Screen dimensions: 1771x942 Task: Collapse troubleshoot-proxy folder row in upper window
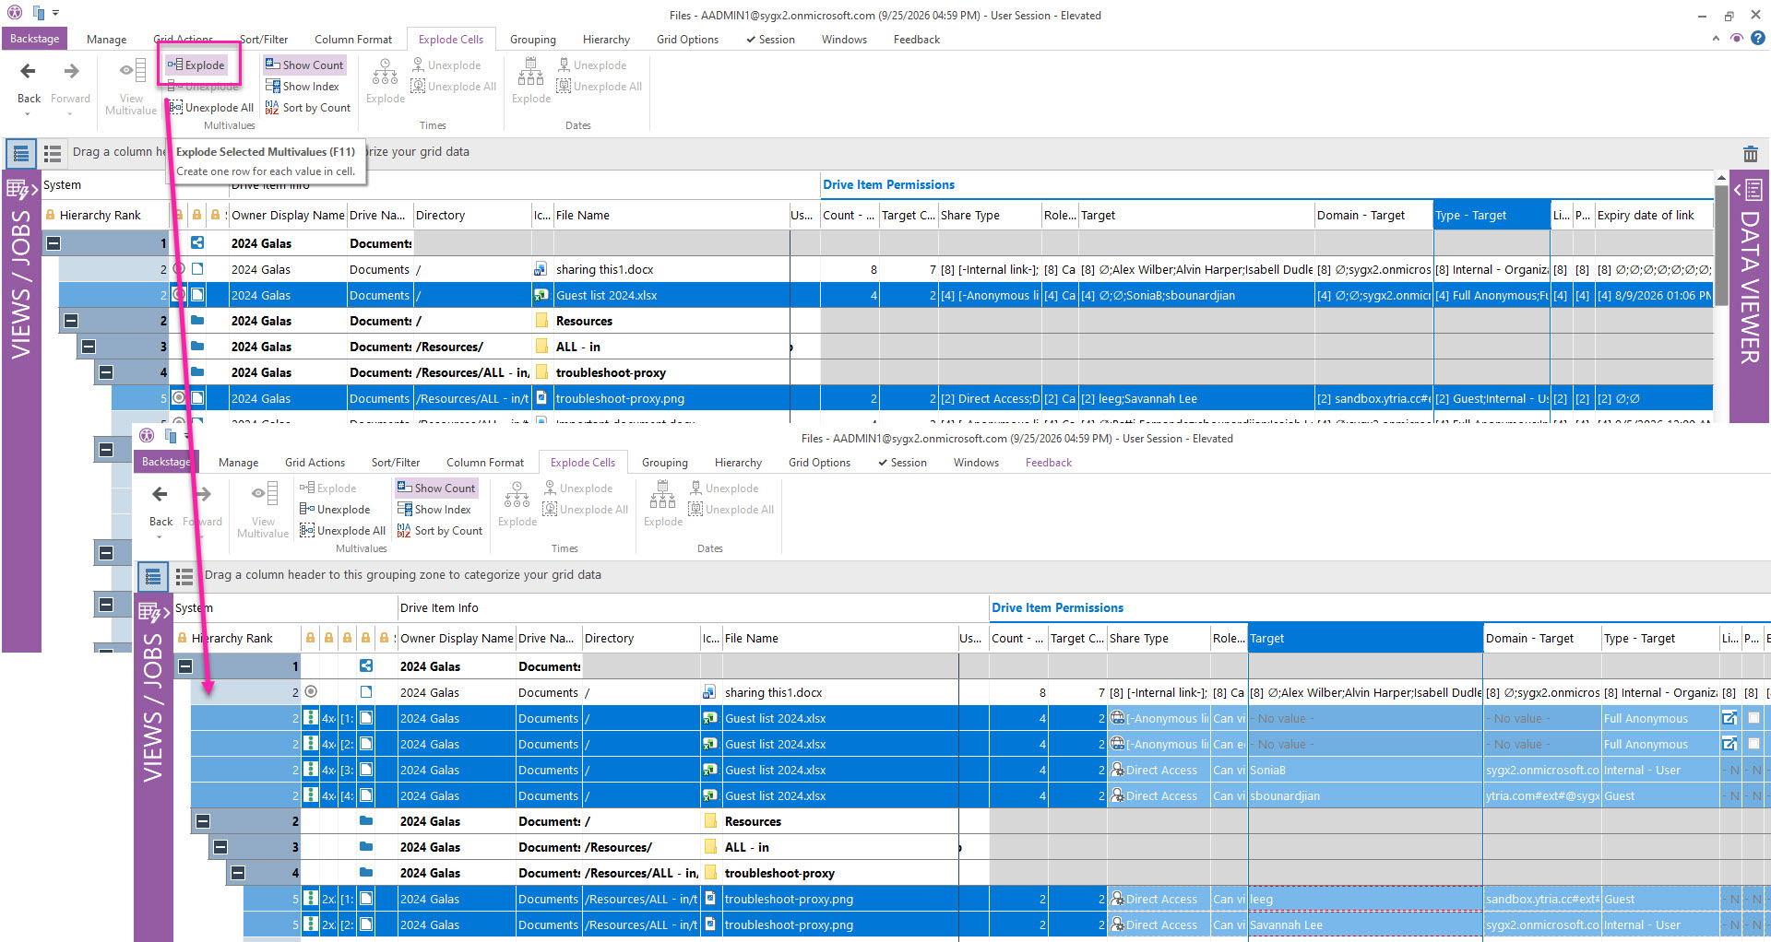click(x=106, y=372)
